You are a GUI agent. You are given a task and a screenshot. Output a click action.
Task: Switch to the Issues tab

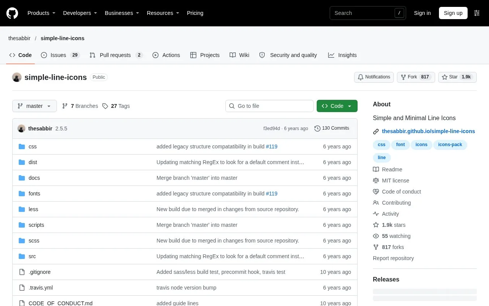click(x=60, y=55)
